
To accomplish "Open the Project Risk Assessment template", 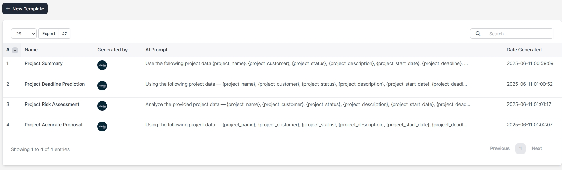I will pyautogui.click(x=52, y=104).
